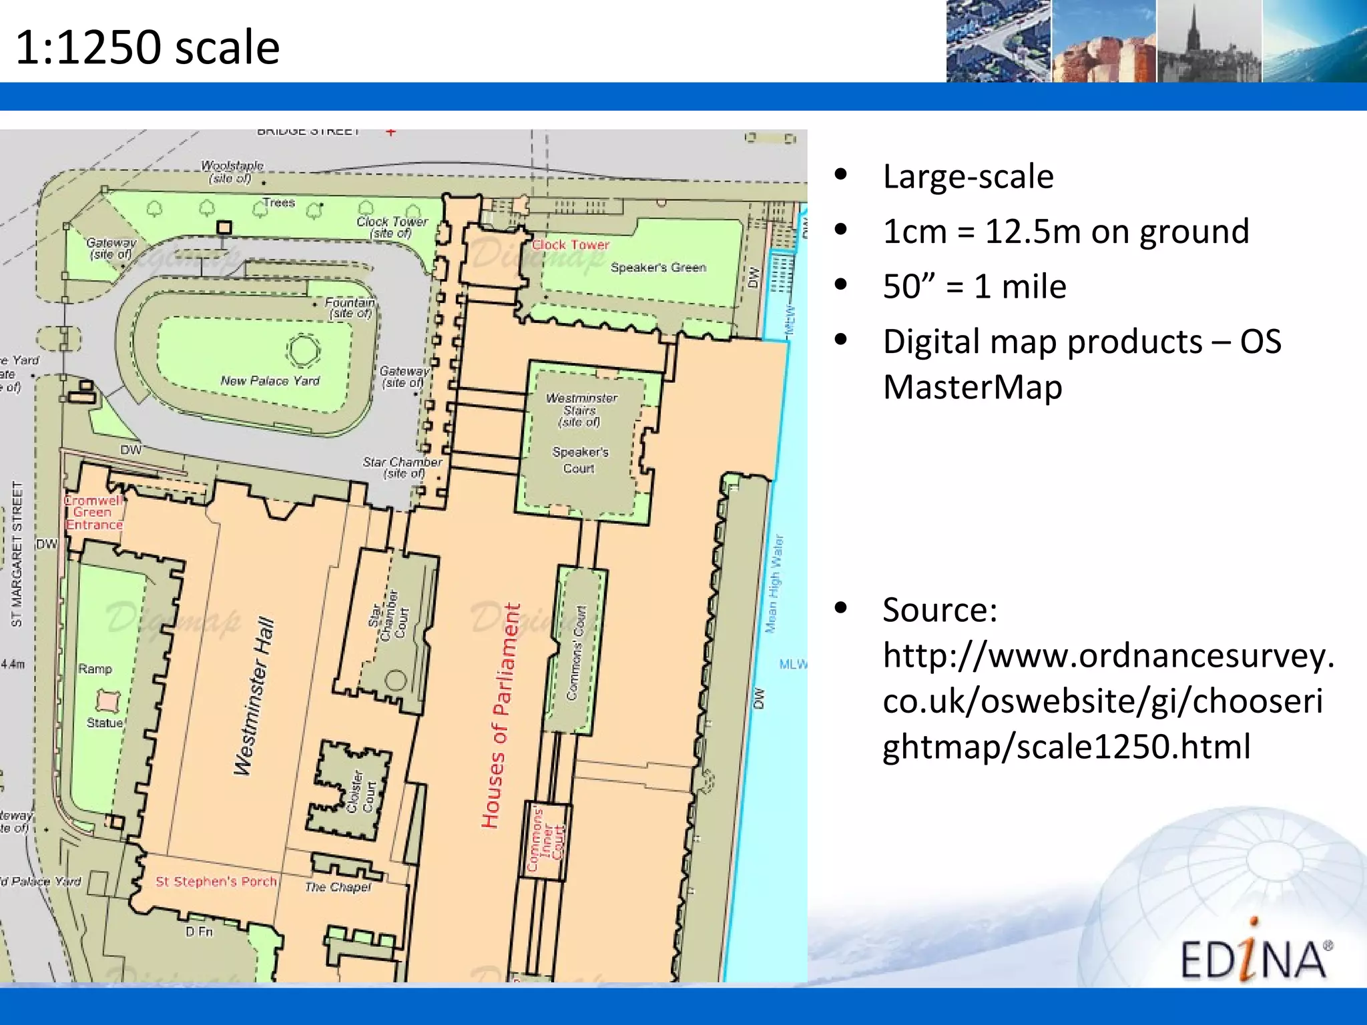Click the 'BRIDGE STREET' label at map top

click(x=308, y=132)
